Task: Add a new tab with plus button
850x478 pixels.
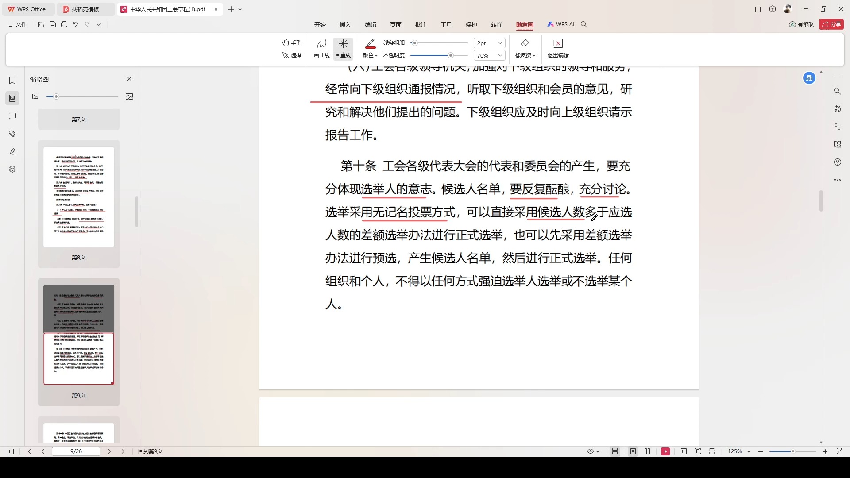Action: 231,9
